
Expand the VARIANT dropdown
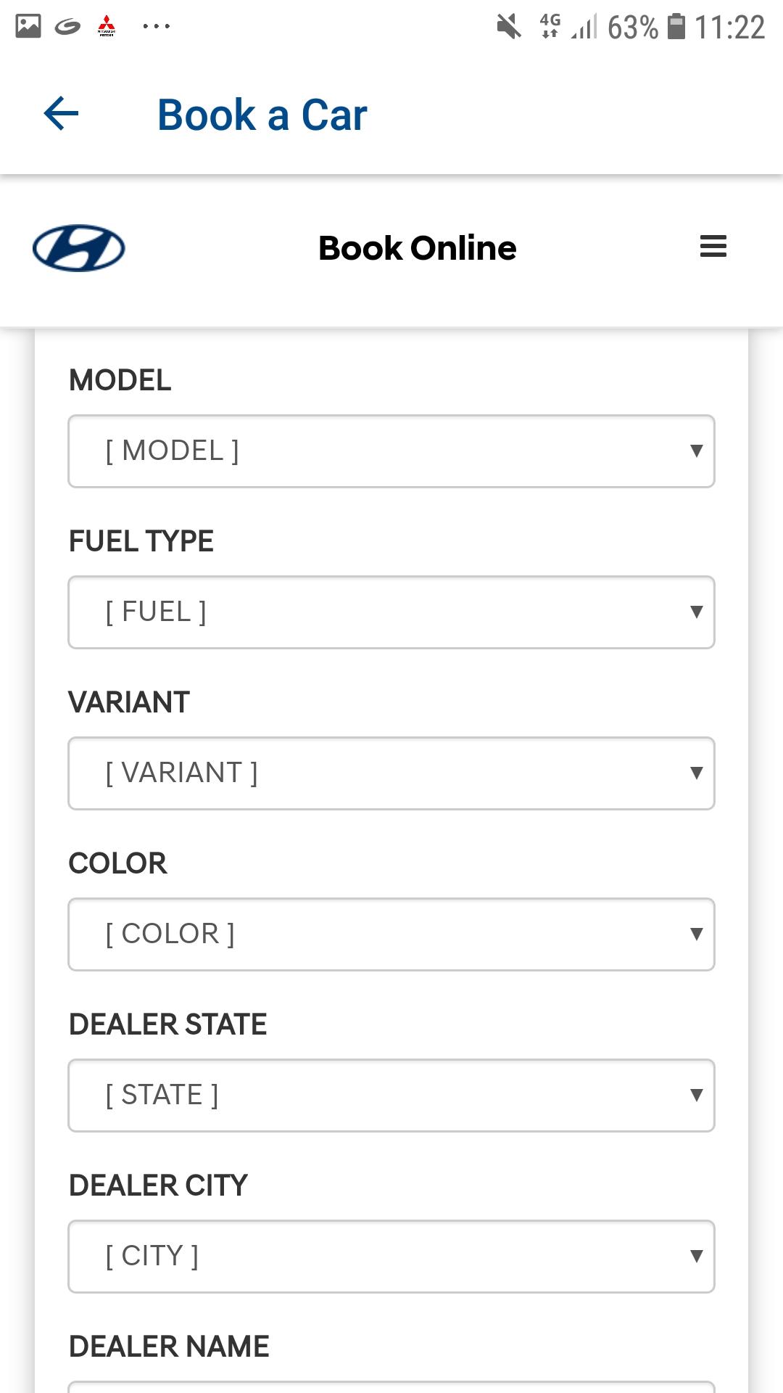tap(391, 773)
